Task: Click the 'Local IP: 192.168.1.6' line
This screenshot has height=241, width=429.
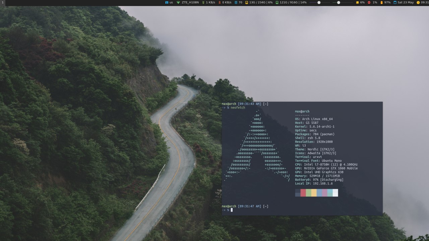Action: [314, 183]
